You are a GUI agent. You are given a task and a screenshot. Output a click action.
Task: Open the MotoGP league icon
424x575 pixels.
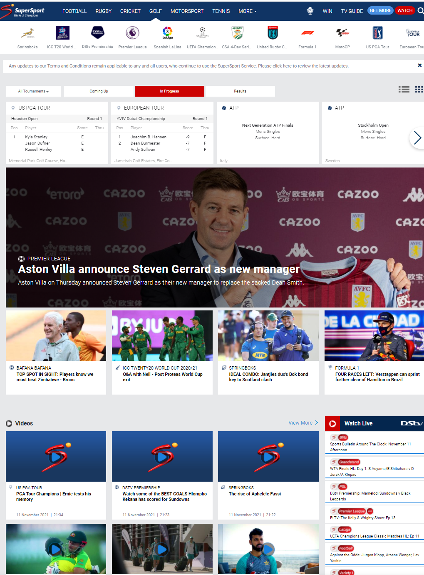click(342, 32)
